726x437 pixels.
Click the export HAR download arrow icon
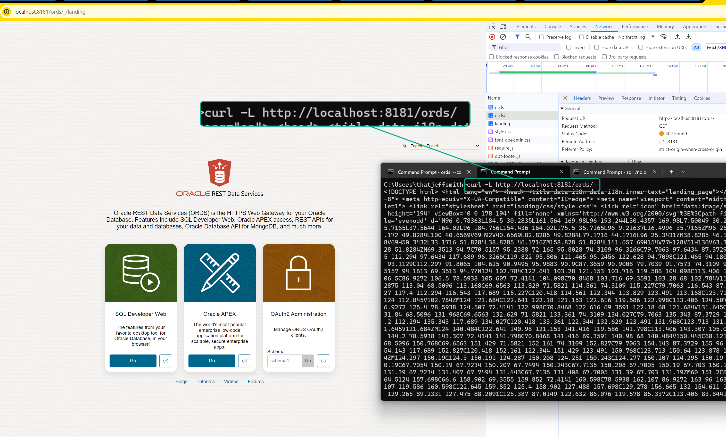pyautogui.click(x=688, y=37)
